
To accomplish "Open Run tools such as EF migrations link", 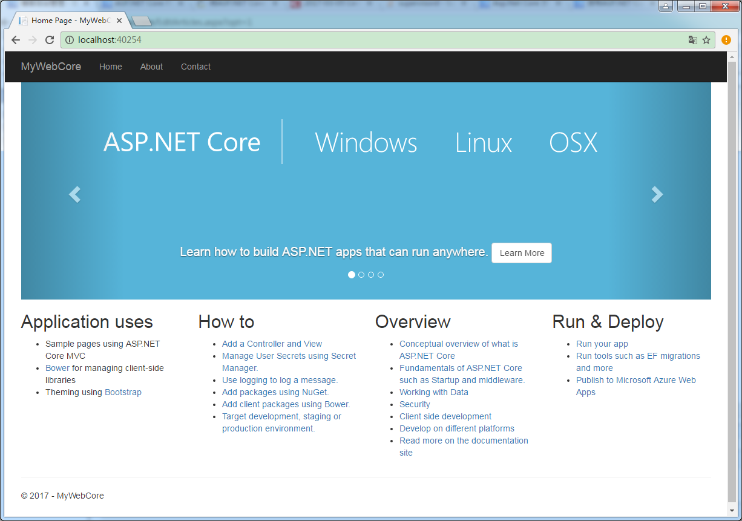I will pos(638,362).
